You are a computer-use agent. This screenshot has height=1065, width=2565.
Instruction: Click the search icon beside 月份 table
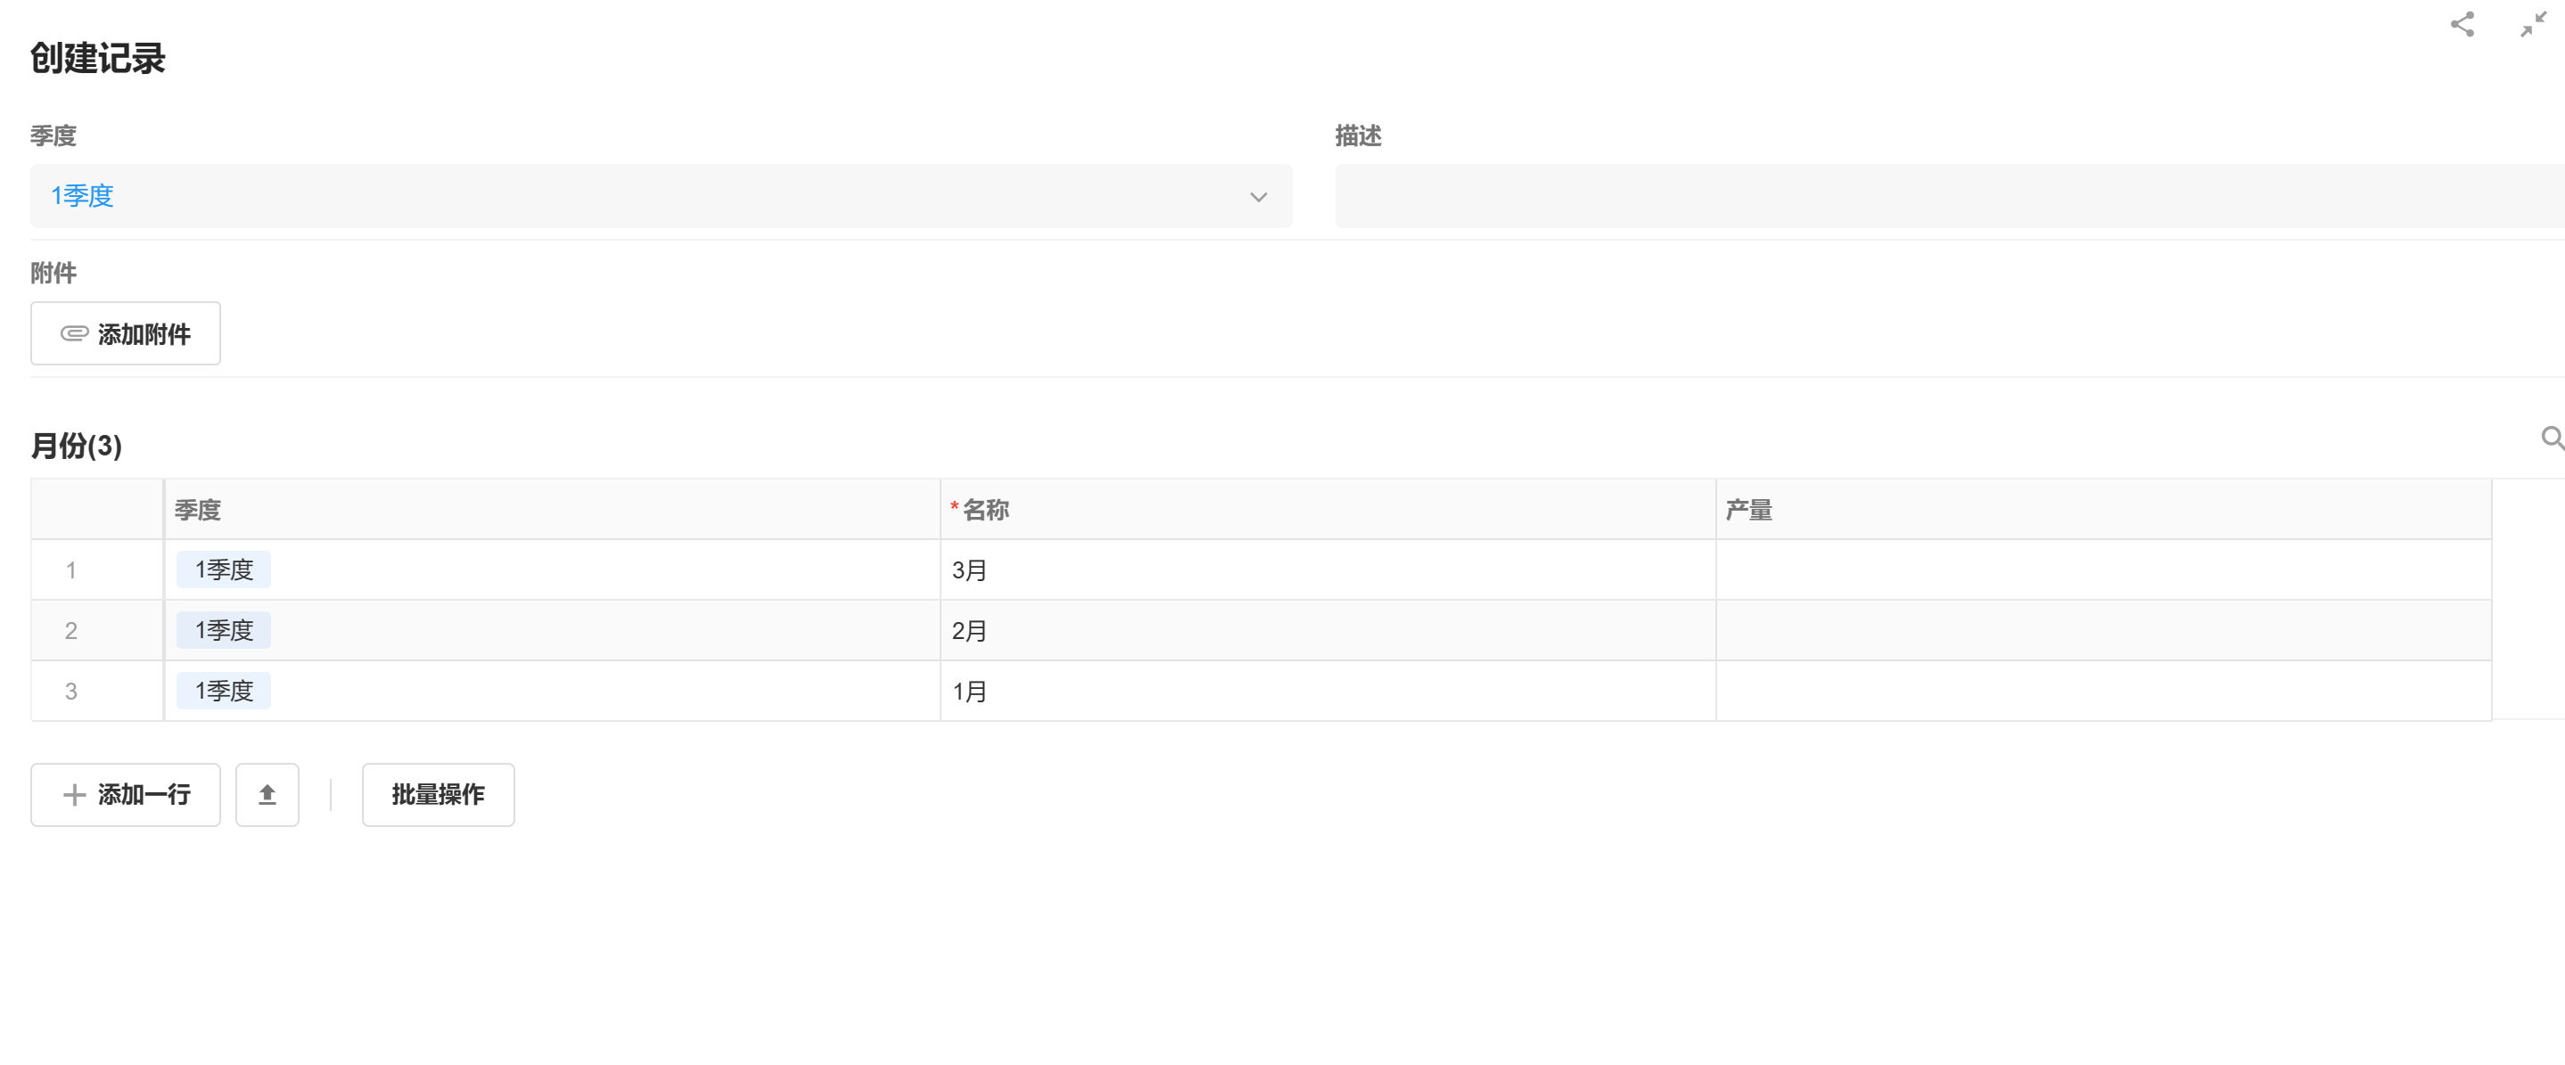click(2551, 438)
